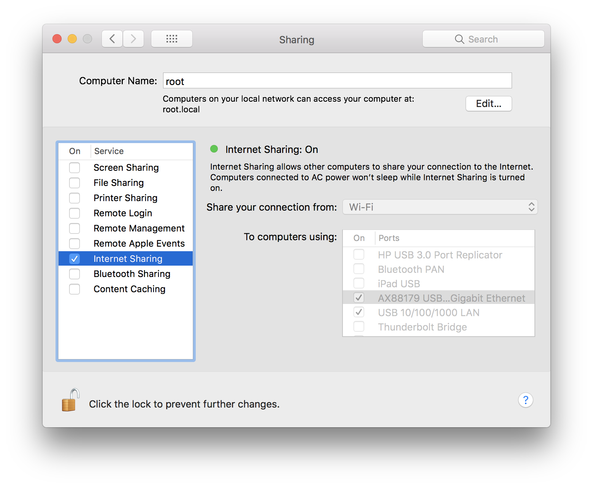Minimize the window with the yellow button

point(72,39)
